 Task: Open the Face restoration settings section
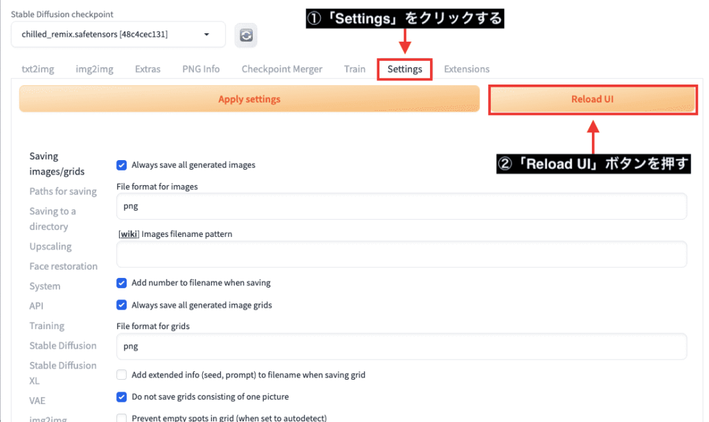click(x=63, y=266)
